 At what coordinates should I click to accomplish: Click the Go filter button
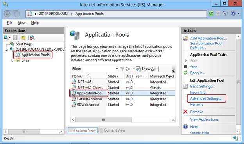[x=126, y=69]
